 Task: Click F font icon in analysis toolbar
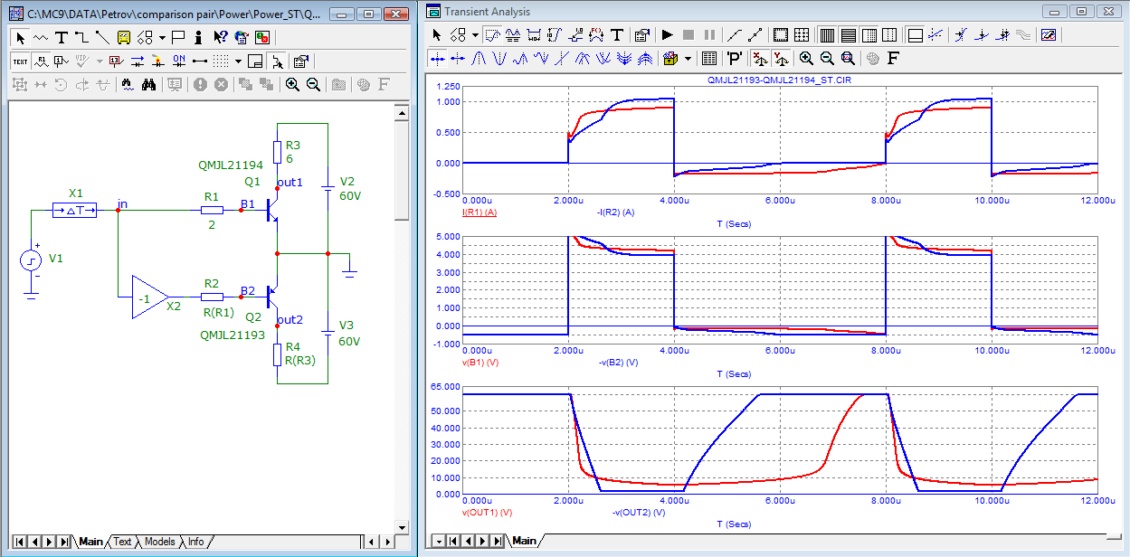[894, 58]
